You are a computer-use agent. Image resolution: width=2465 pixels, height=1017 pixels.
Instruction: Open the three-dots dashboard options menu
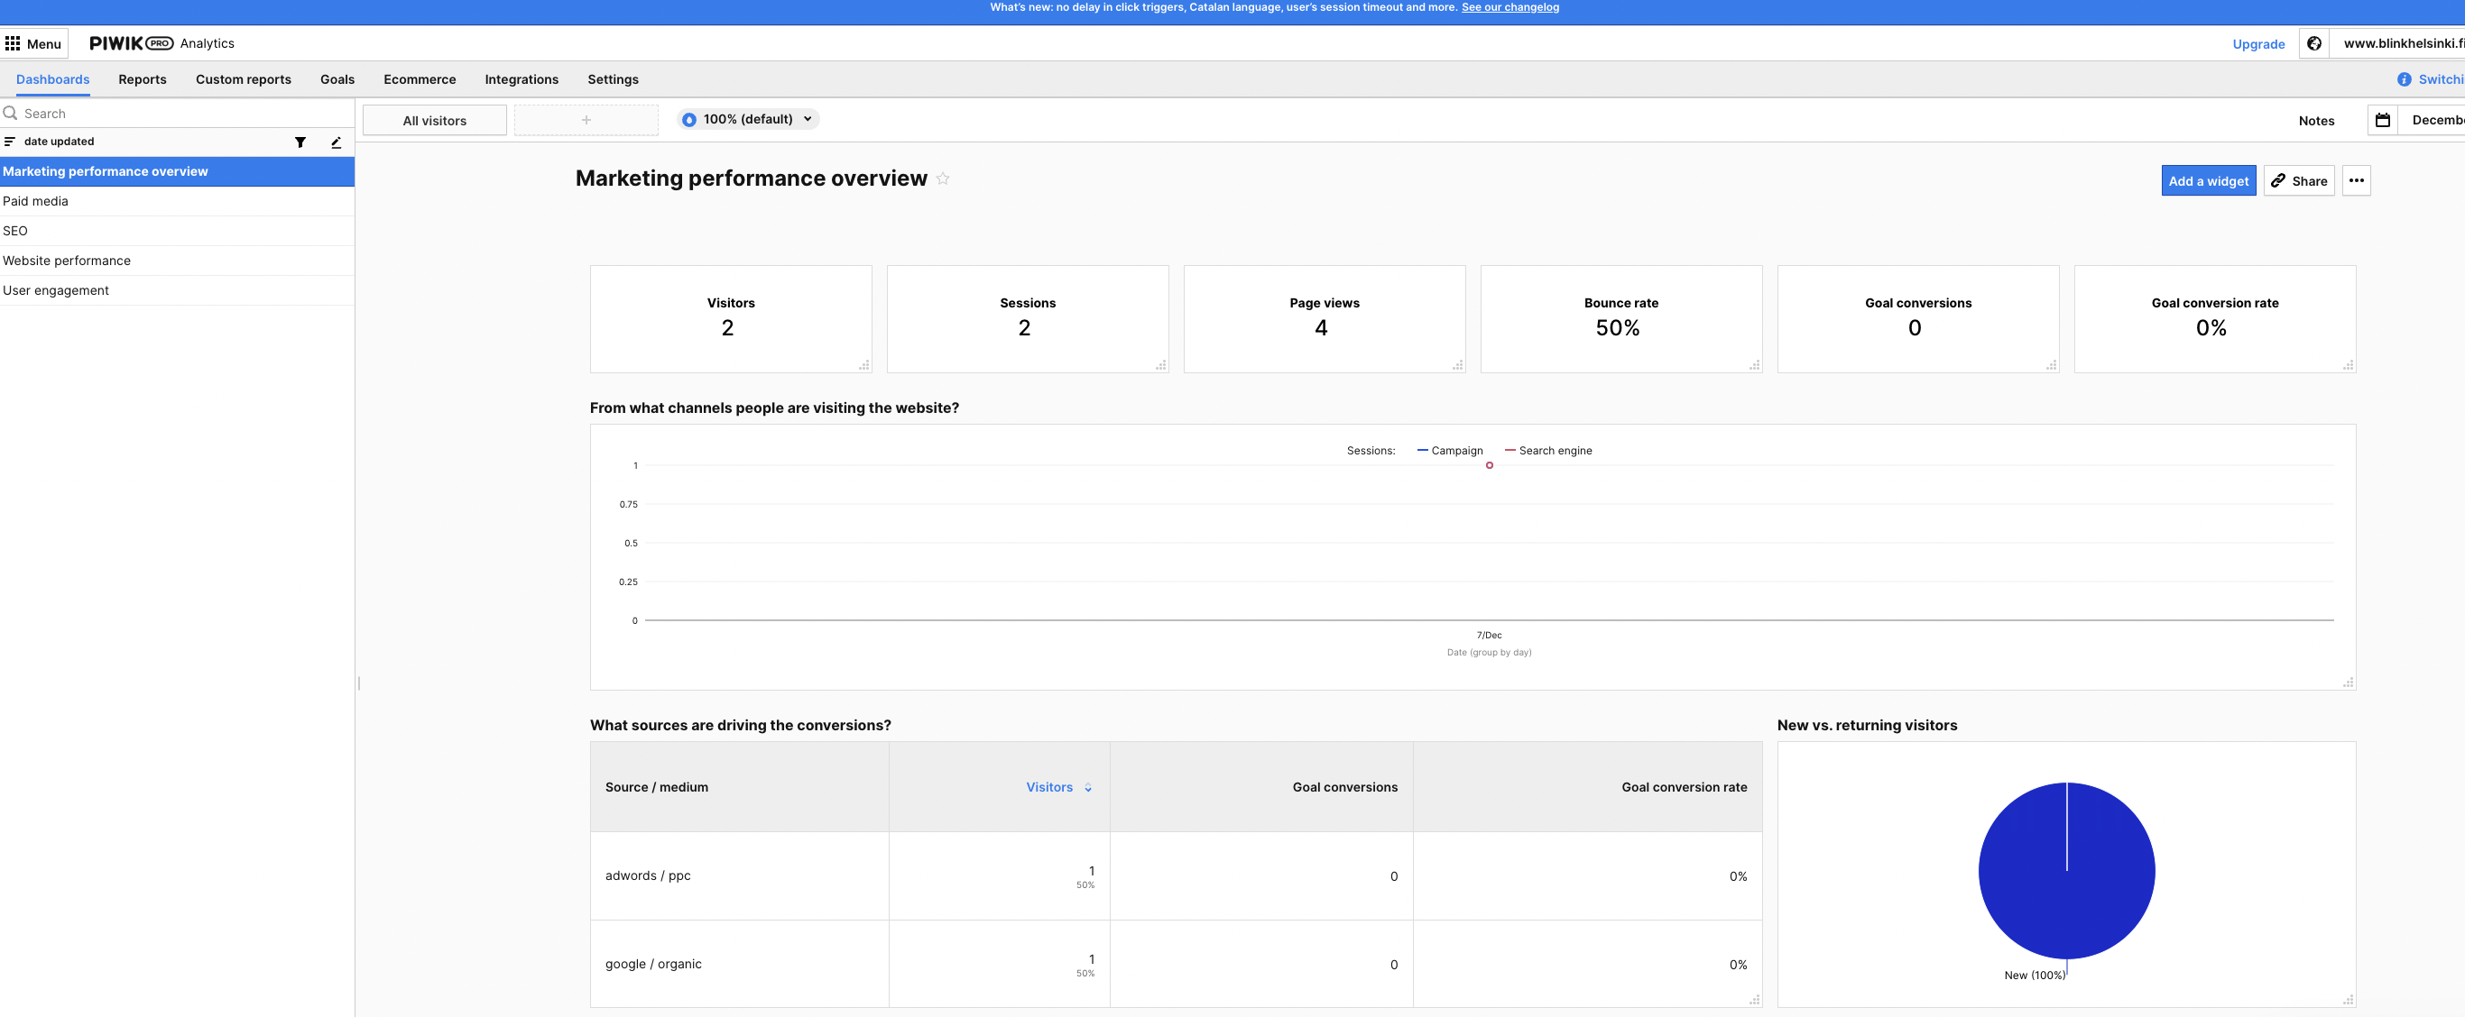coord(2356,180)
